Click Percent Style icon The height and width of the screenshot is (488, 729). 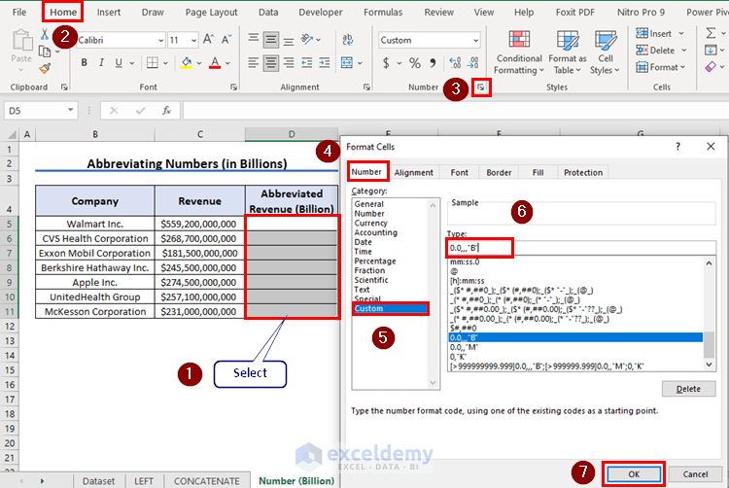pyautogui.click(x=415, y=62)
